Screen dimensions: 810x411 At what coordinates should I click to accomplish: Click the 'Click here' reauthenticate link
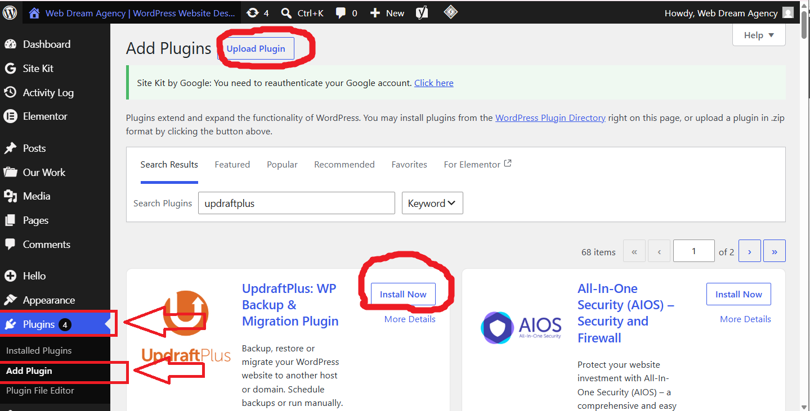click(x=434, y=83)
